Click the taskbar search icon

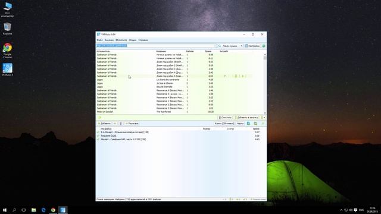coord(14,210)
